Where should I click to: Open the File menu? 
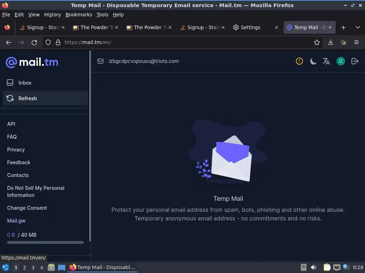pyautogui.click(x=6, y=15)
